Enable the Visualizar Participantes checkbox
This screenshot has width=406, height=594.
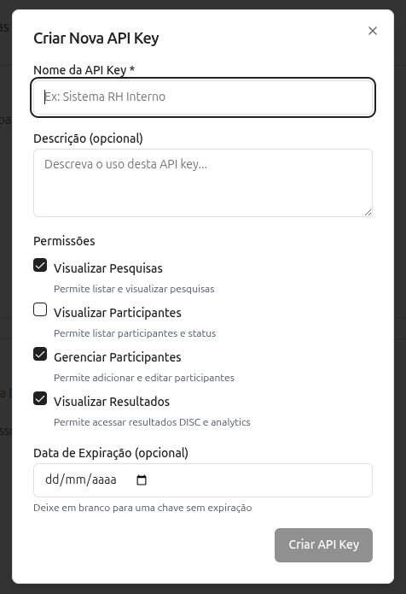click(40, 309)
